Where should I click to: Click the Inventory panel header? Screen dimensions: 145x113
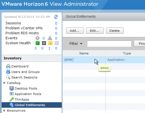pos(32,58)
